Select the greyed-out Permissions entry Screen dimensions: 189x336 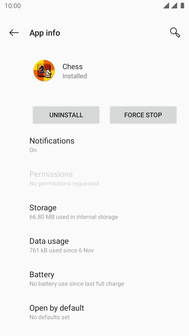tap(51, 178)
